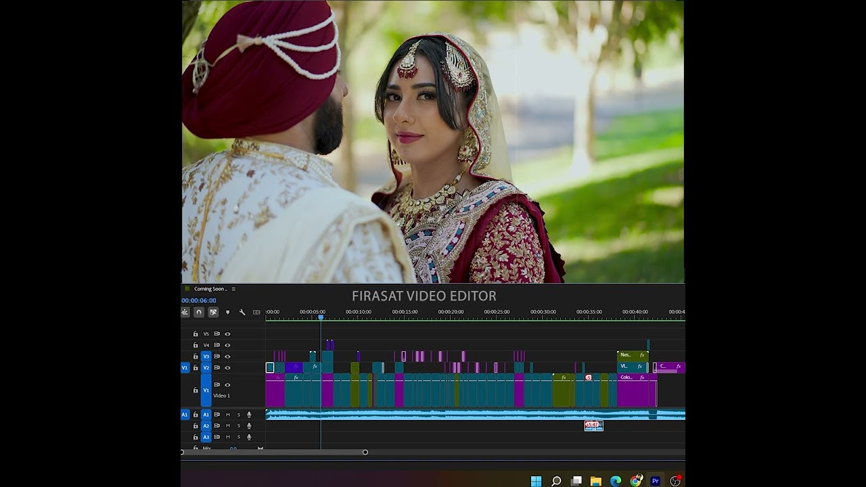The height and width of the screenshot is (487, 866).
Task: Click timeline ruler at 00:00:20:00
Action: click(451, 312)
